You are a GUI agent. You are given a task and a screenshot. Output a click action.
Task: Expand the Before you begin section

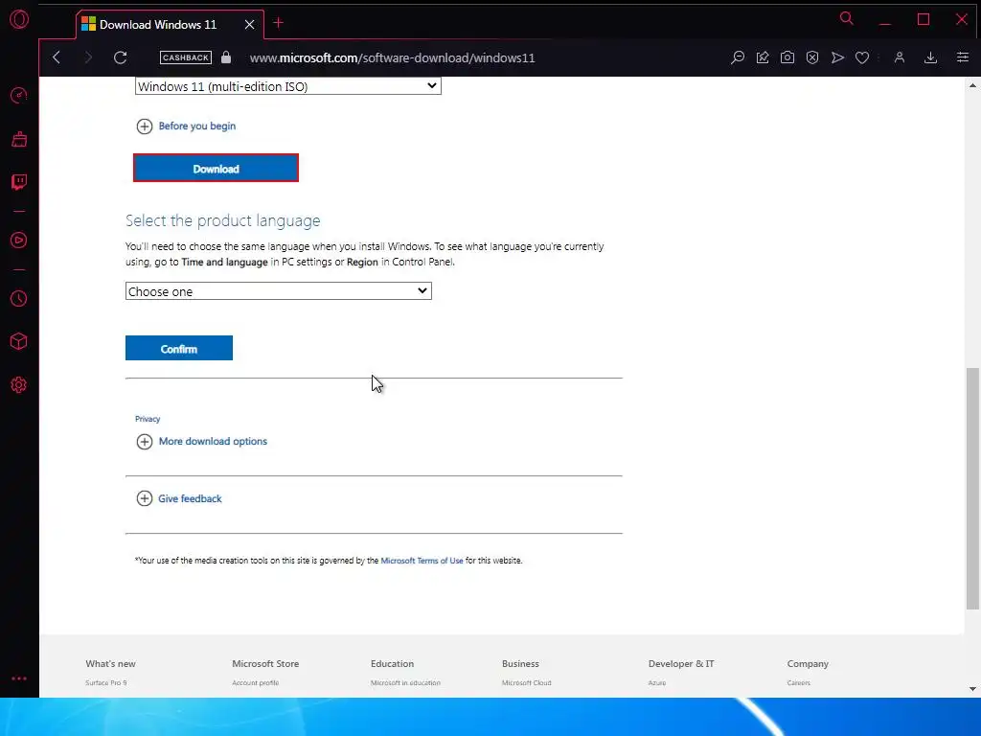(186, 126)
